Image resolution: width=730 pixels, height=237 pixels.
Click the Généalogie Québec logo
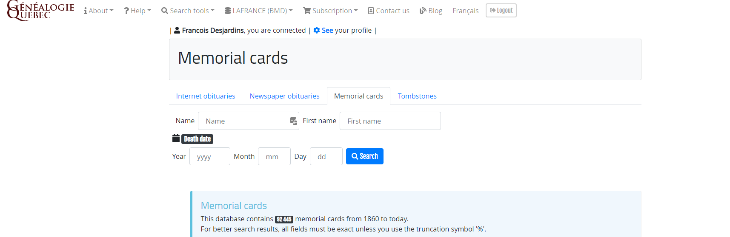coord(40,11)
